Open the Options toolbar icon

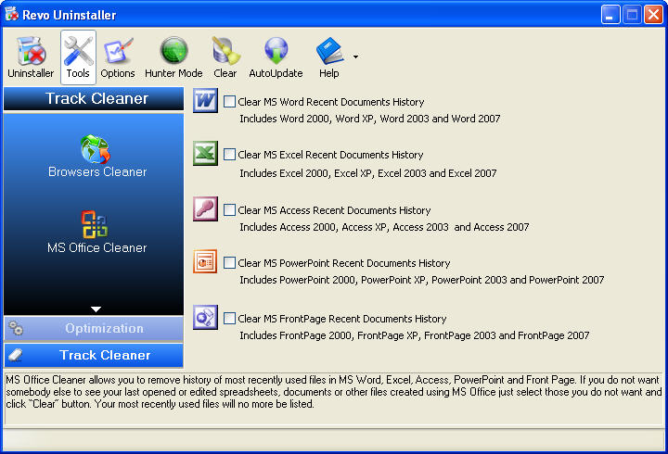click(118, 57)
